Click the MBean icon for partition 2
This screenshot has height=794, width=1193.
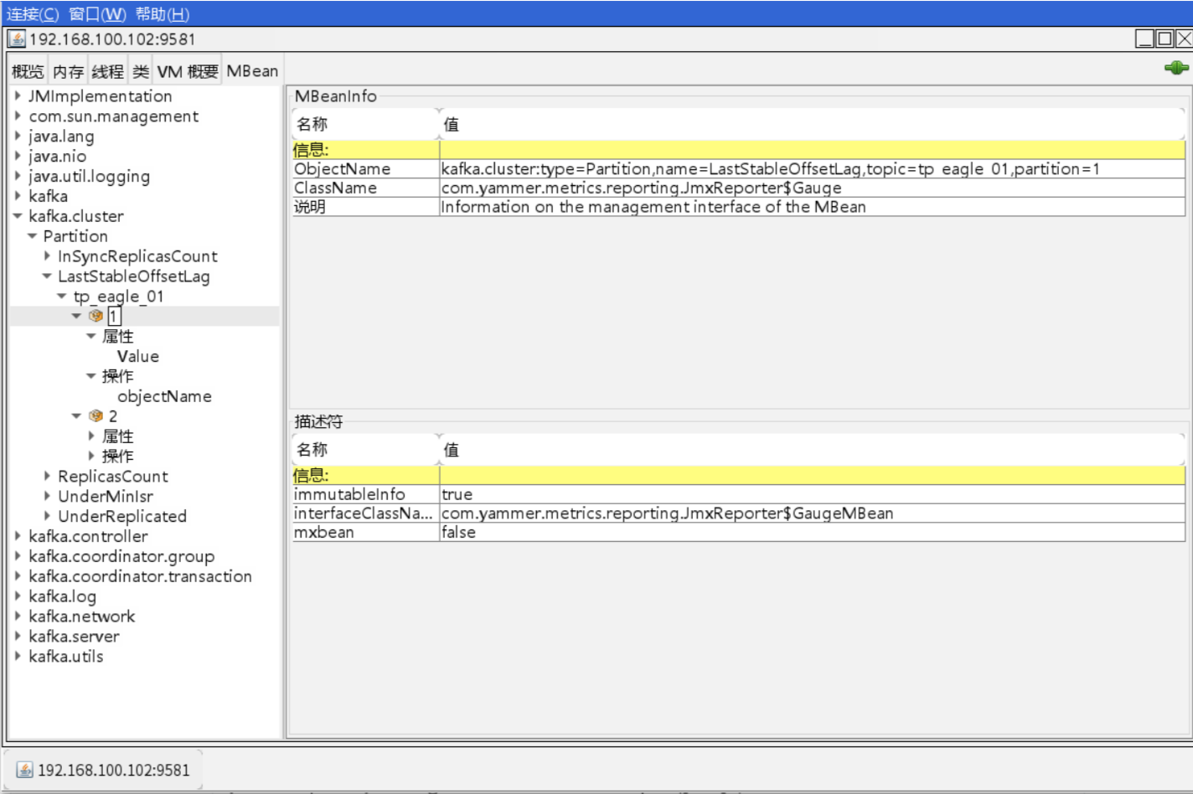pyautogui.click(x=96, y=415)
